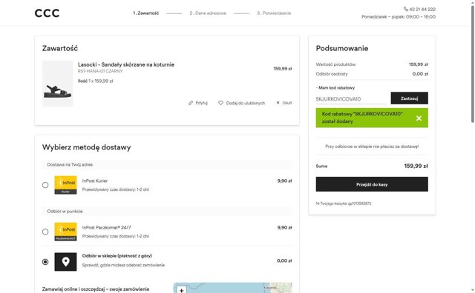Click the Zastosuj button
475x293 pixels.
[x=409, y=98]
